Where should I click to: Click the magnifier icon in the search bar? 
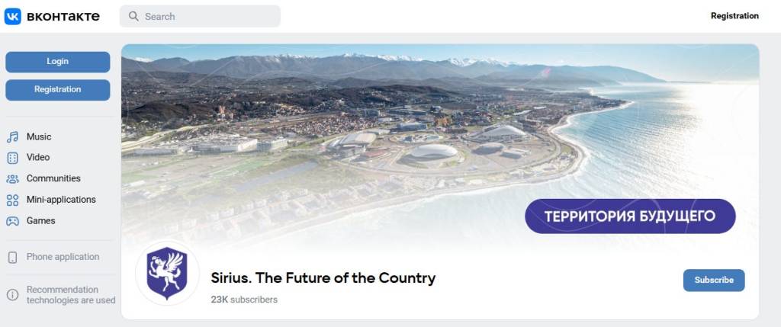tap(133, 16)
